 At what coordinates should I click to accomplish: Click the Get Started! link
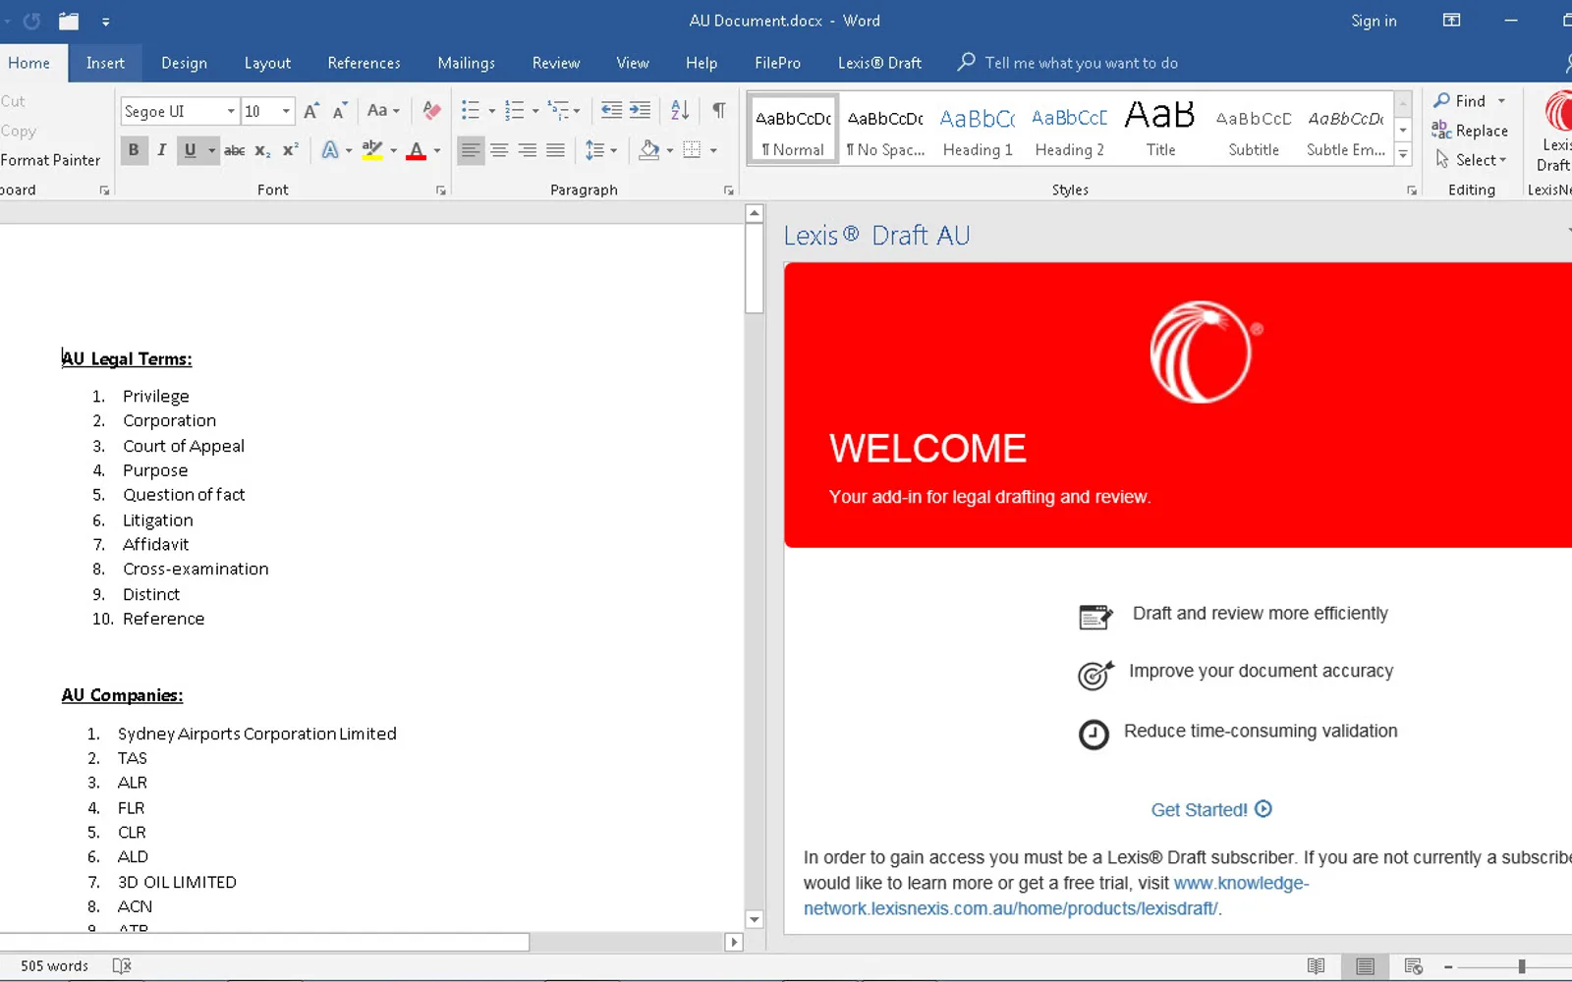tap(1211, 810)
